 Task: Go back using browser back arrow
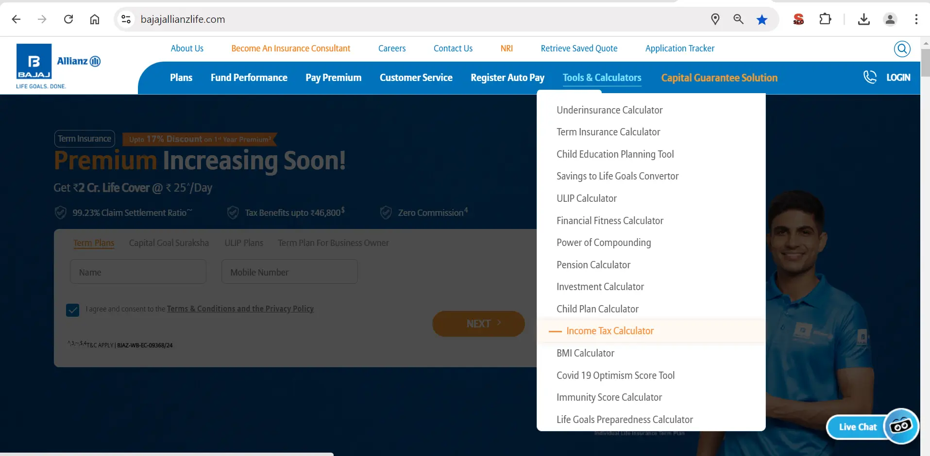click(x=16, y=19)
